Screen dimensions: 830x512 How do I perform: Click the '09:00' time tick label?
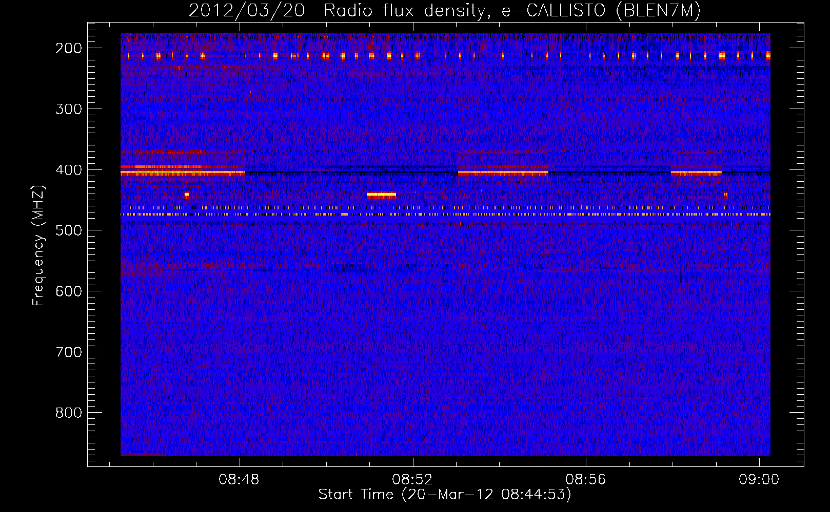759,480
